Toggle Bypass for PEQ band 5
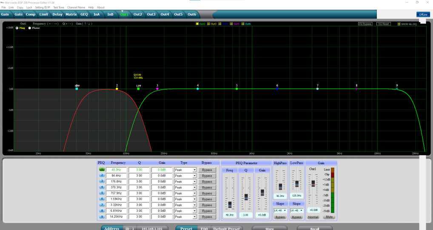 [x=207, y=194]
